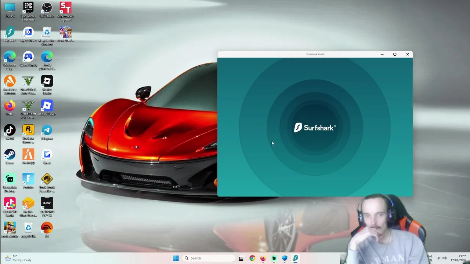Select Microsoft Edge desktop icon

point(10,60)
